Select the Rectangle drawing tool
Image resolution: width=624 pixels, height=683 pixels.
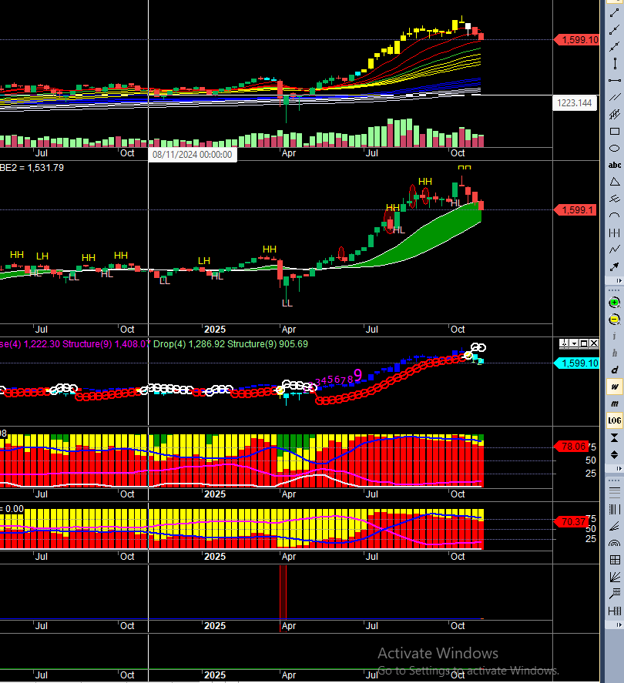coord(615,132)
